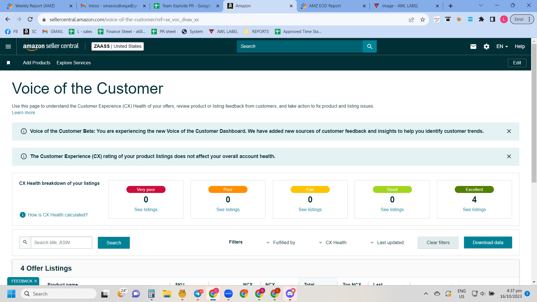See listings under Fair

point(310,210)
